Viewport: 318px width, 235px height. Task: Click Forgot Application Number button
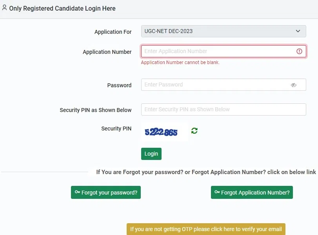click(251, 193)
